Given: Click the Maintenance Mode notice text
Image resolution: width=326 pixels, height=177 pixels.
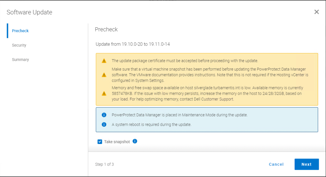Looking at the screenshot, I should point(180,115).
